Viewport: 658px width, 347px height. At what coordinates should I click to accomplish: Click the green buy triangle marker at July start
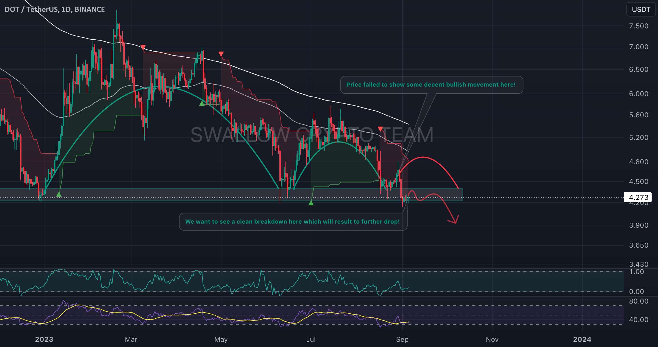[311, 203]
